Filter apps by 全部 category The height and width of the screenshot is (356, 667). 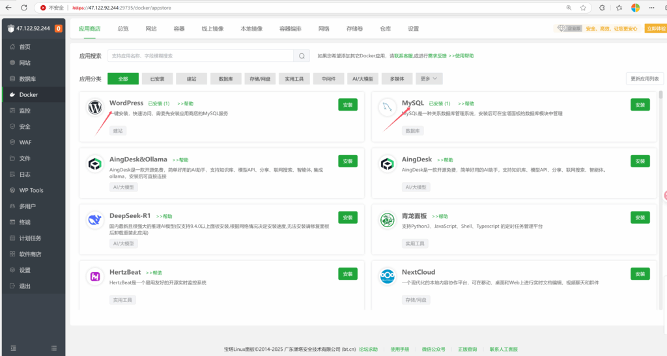point(123,79)
